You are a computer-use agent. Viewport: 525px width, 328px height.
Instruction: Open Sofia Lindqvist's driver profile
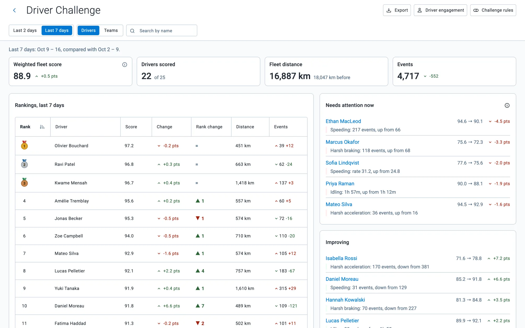coord(342,163)
